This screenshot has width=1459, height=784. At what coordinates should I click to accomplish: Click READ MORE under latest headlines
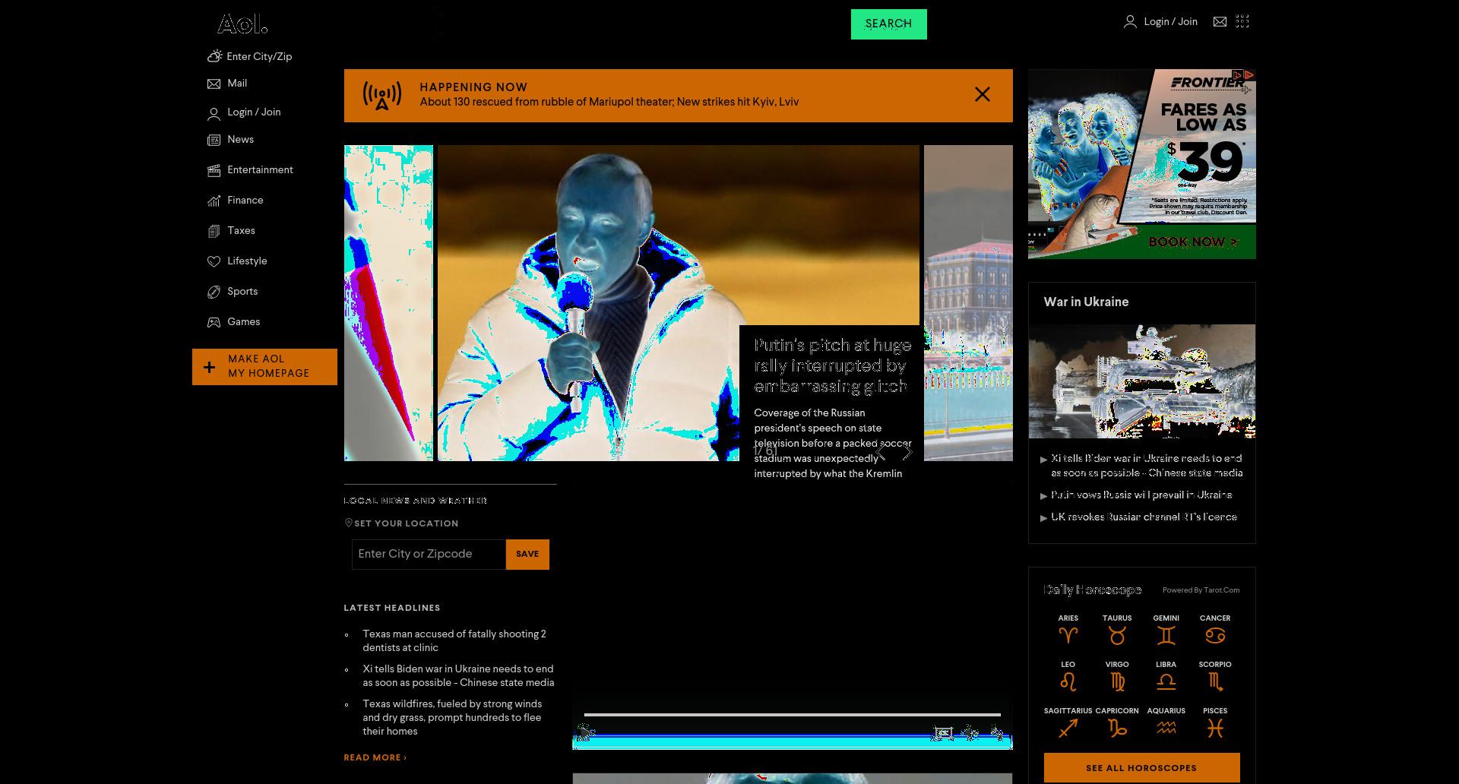(x=375, y=757)
